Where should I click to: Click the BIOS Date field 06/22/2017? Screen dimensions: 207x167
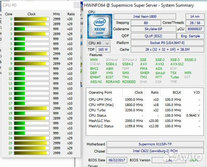(x=117, y=160)
